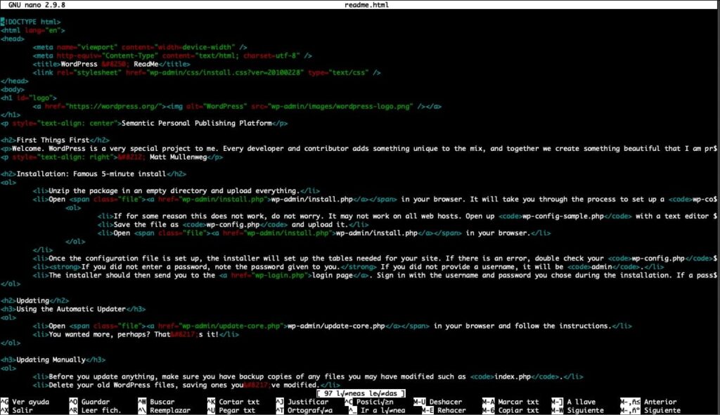Click the "GNU nano 2.9.8" version title
This screenshot has width=720, height=415.
(x=37, y=5)
